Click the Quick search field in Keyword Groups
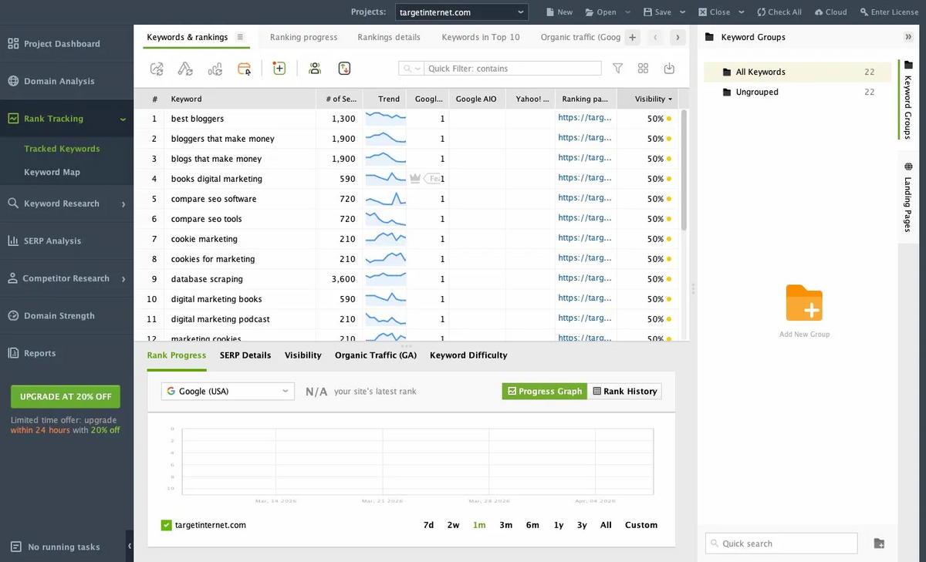The height and width of the screenshot is (562, 926). point(781,543)
